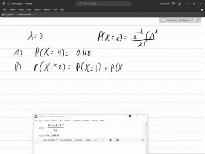Open OneNote app icon in title bar
This screenshot has width=205, height=154.
click(4, 4)
